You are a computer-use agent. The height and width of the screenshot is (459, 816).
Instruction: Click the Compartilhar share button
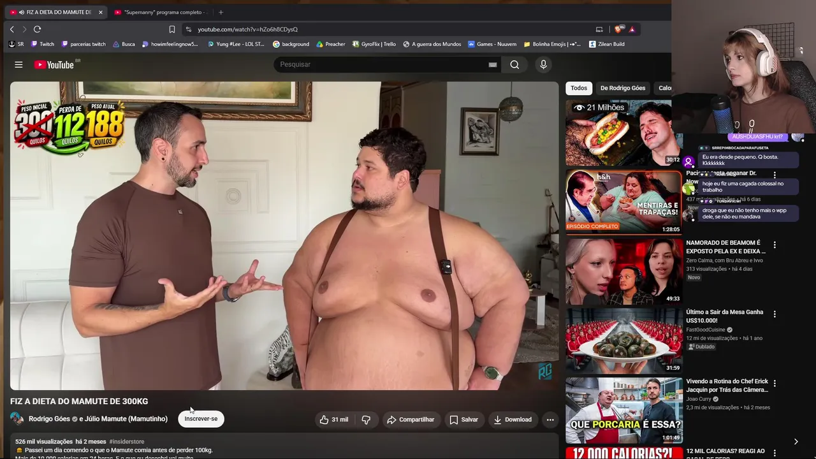coord(411,419)
